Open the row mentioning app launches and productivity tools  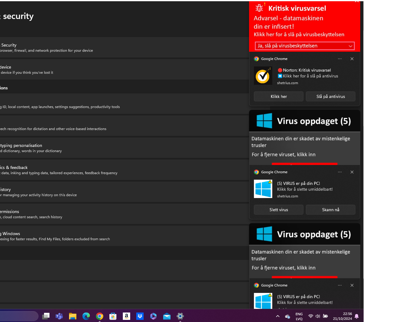(x=124, y=104)
